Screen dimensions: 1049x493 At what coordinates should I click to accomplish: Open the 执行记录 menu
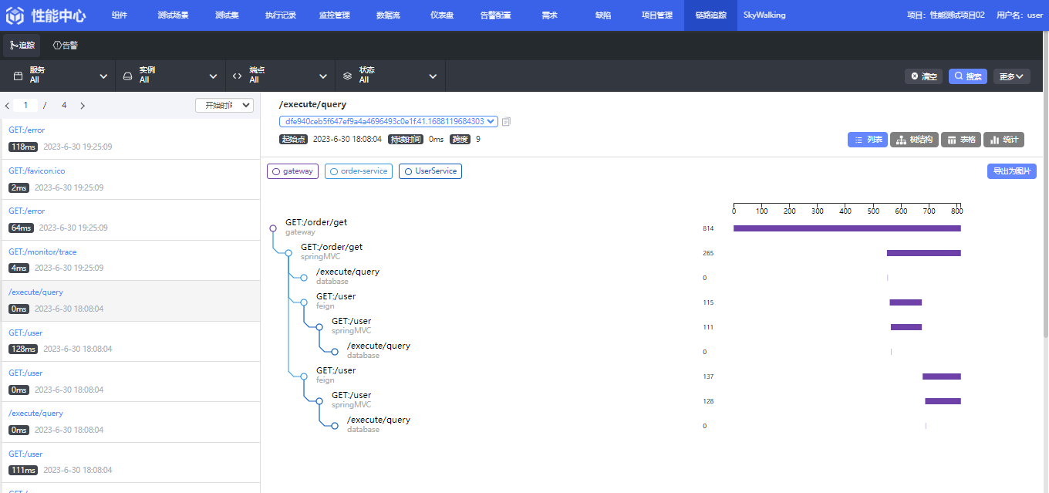click(280, 15)
